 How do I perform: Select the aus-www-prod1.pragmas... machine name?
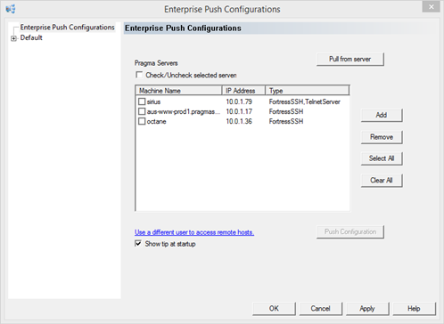click(184, 111)
